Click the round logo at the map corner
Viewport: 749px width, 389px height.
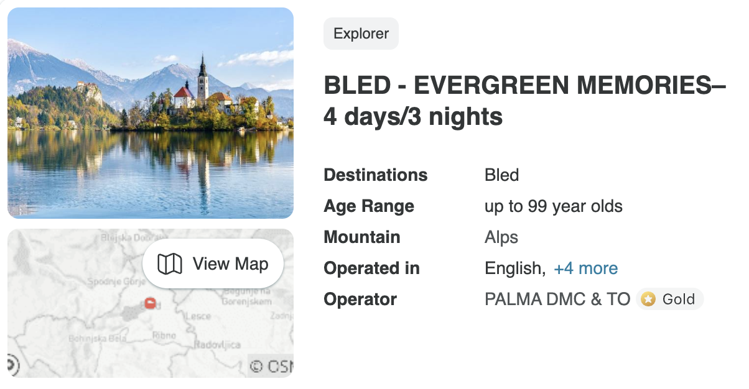tap(12, 365)
